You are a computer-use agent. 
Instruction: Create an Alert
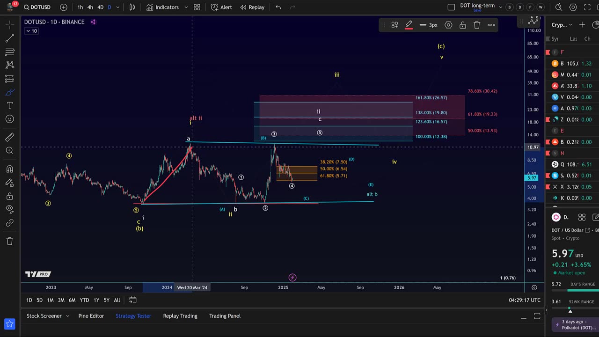point(221,7)
